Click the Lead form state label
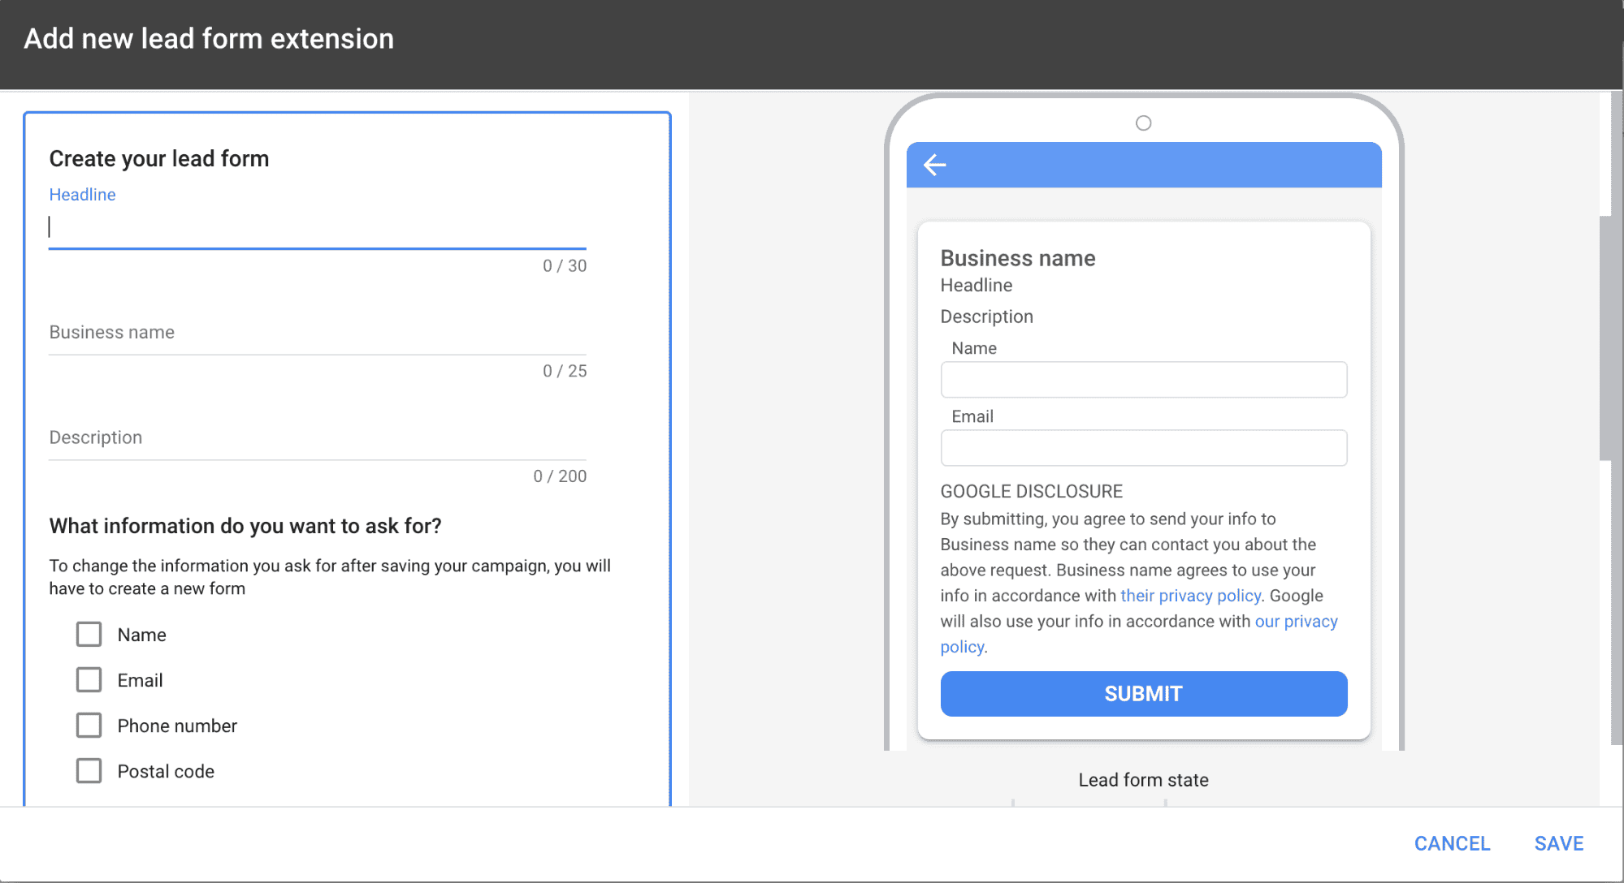Screen dimensions: 1624x883 click(1143, 780)
